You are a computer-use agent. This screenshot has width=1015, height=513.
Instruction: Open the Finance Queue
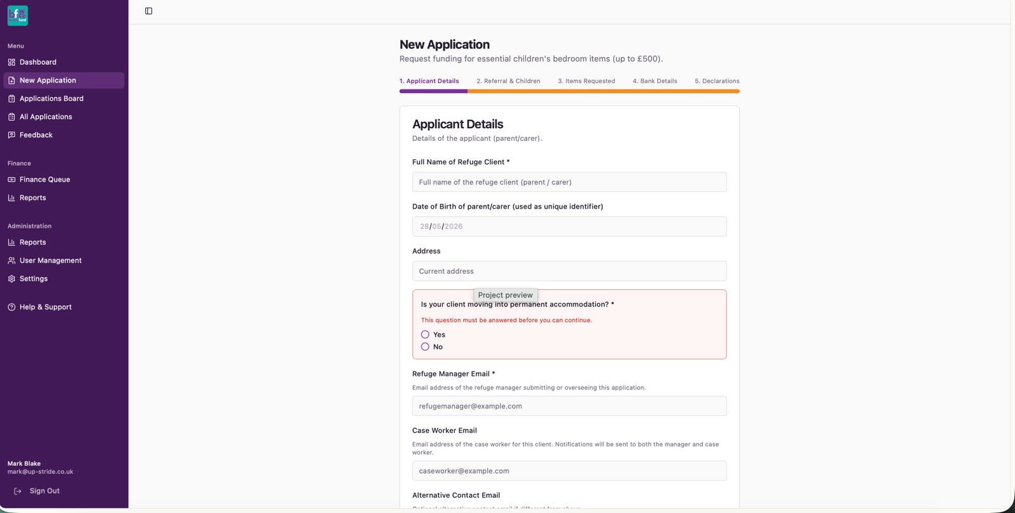point(63,179)
